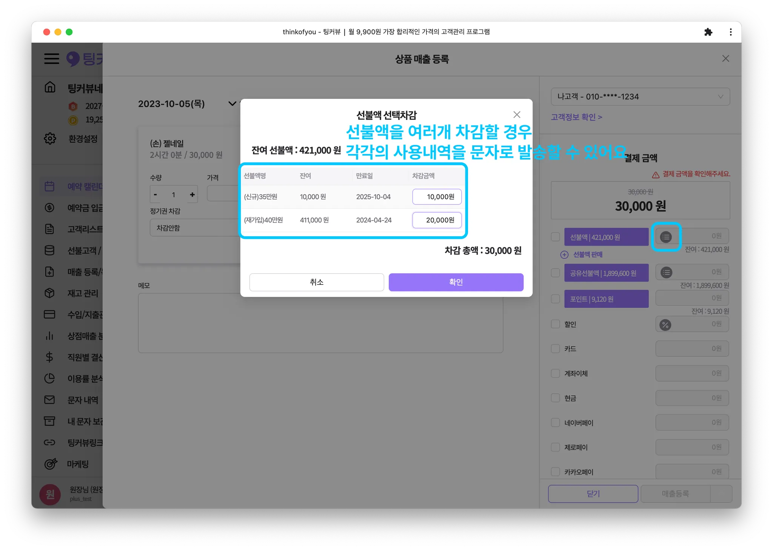Check the 선불액 421,000 원 checkbox
773x550 pixels.
point(555,237)
